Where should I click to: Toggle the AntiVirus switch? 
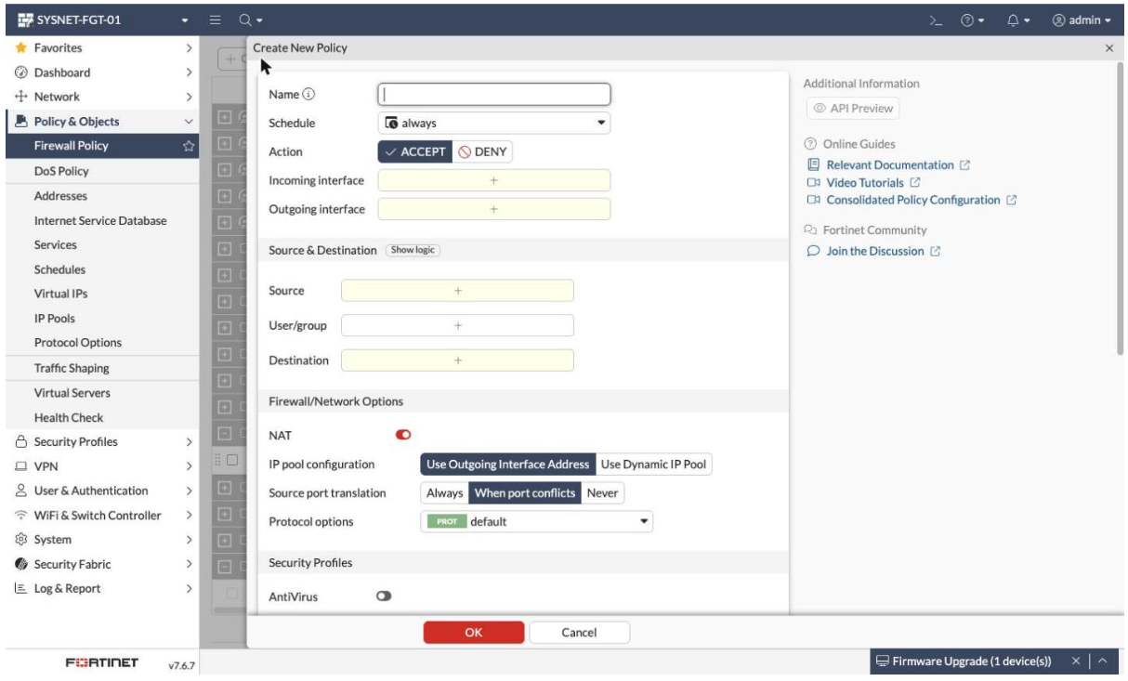[x=382, y=596]
